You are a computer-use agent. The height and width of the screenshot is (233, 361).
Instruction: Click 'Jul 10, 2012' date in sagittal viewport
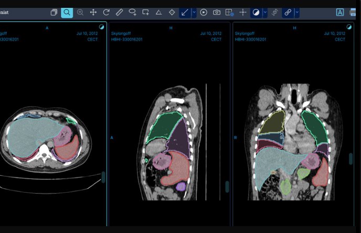[x=211, y=34]
